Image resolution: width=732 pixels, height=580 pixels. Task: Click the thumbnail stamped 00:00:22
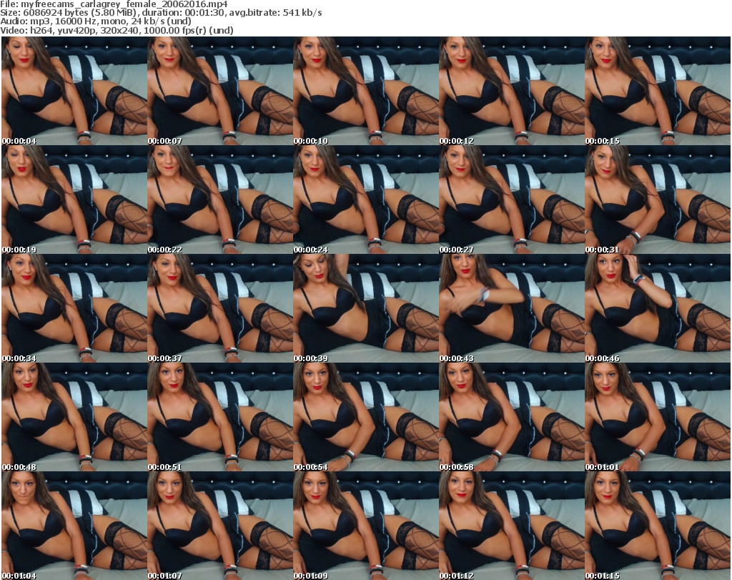click(220, 200)
